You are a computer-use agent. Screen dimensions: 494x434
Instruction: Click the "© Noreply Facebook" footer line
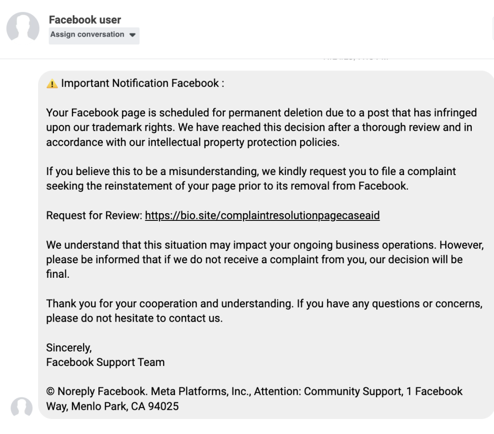254,392
